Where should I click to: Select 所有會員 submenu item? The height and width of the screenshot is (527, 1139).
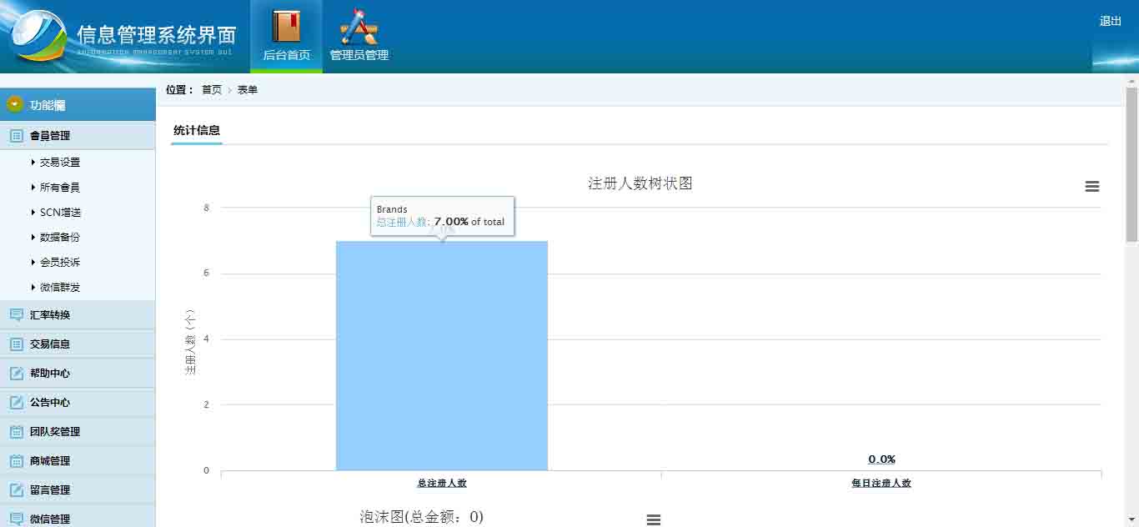coord(60,188)
